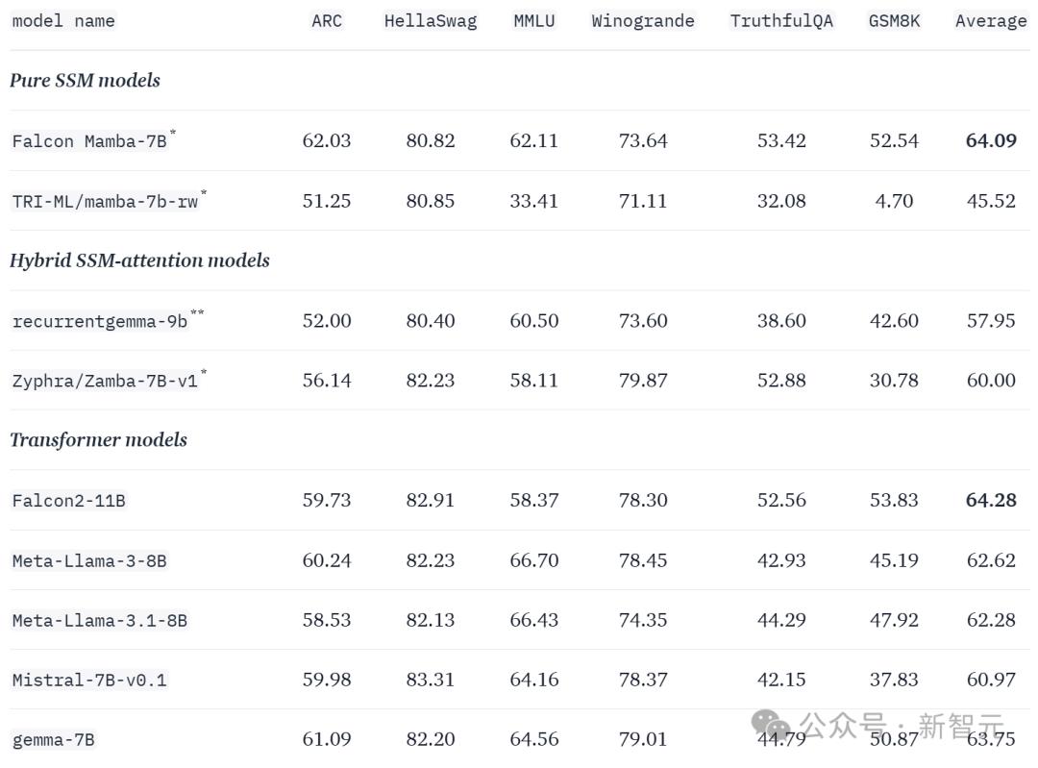Open the gemma-7B model entry
Screen dimensions: 1038x768
tap(54, 739)
